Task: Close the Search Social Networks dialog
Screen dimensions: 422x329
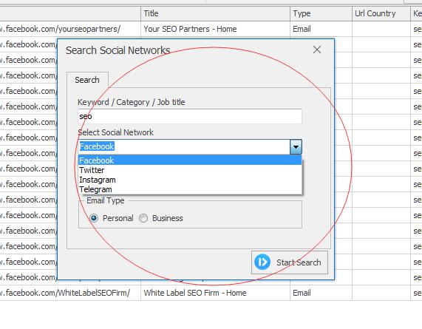Action: click(x=317, y=50)
